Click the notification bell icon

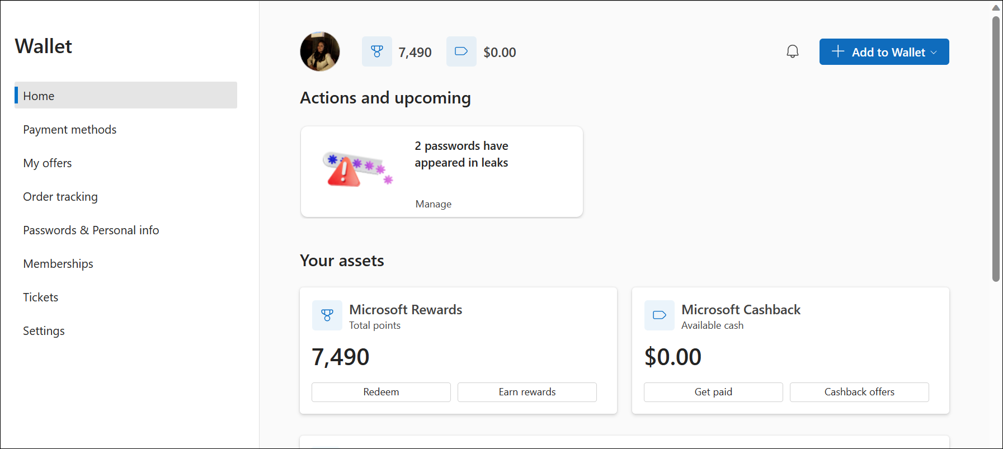click(x=792, y=51)
